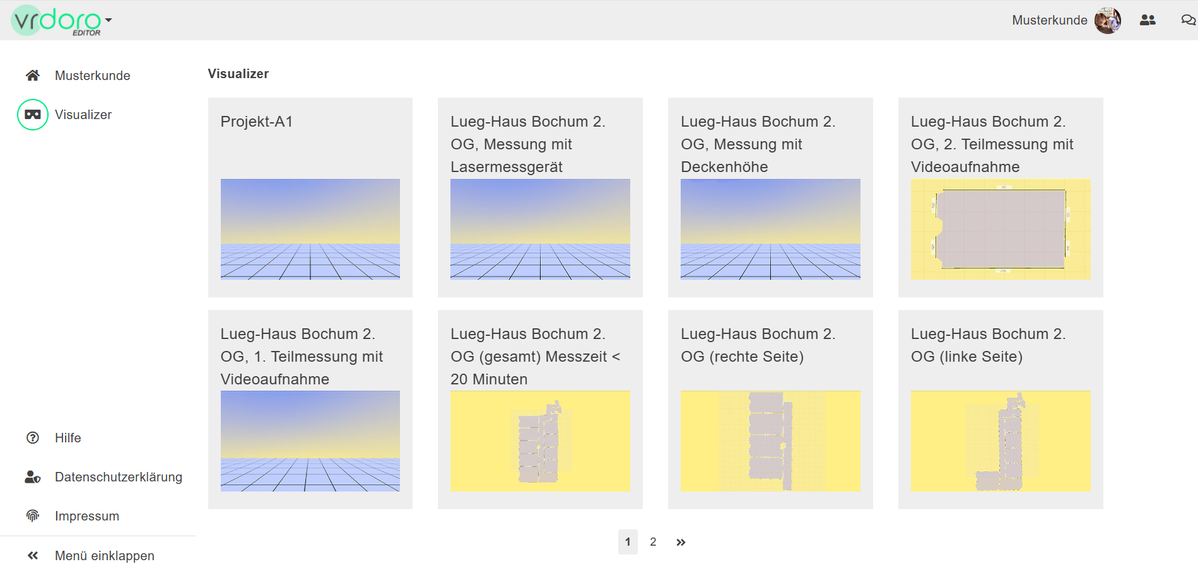Click the Datenschutzerklärung user shield icon
The height and width of the screenshot is (569, 1198).
click(33, 477)
